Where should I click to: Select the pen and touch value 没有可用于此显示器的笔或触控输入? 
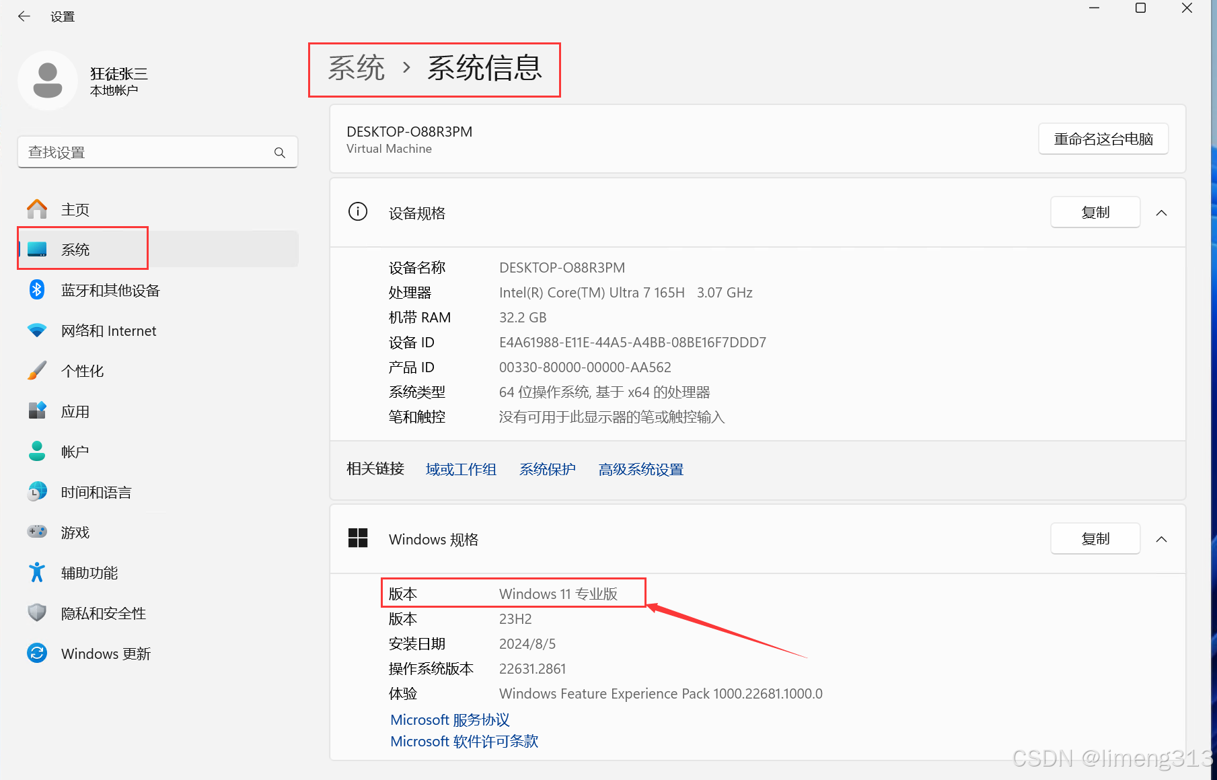coord(612,417)
